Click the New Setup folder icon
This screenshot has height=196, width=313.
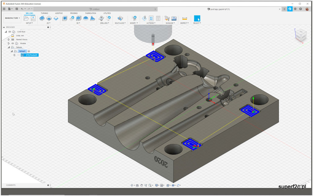(26, 18)
